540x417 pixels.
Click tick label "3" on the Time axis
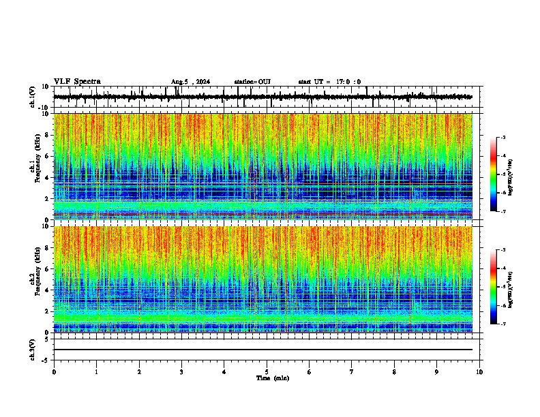(181, 372)
